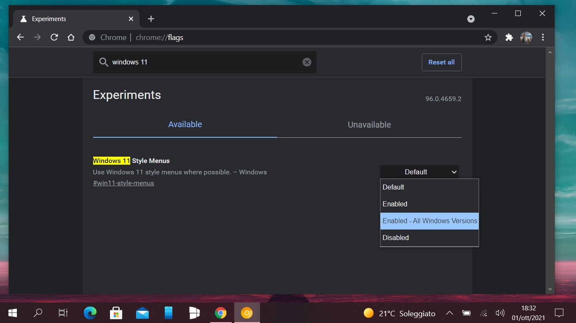This screenshot has width=576, height=323.
Task: Click the battery status tray icon
Action: [x=466, y=313]
